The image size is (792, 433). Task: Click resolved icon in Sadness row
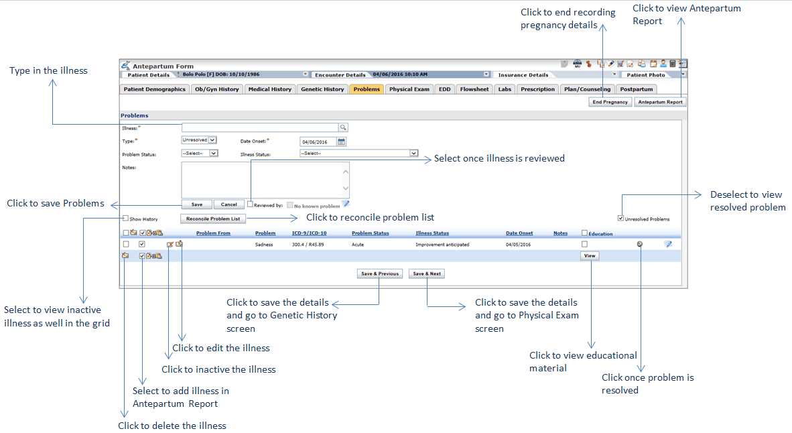[640, 245]
